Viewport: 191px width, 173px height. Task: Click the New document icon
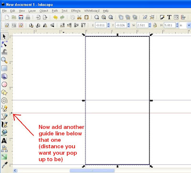tap(7, 17)
